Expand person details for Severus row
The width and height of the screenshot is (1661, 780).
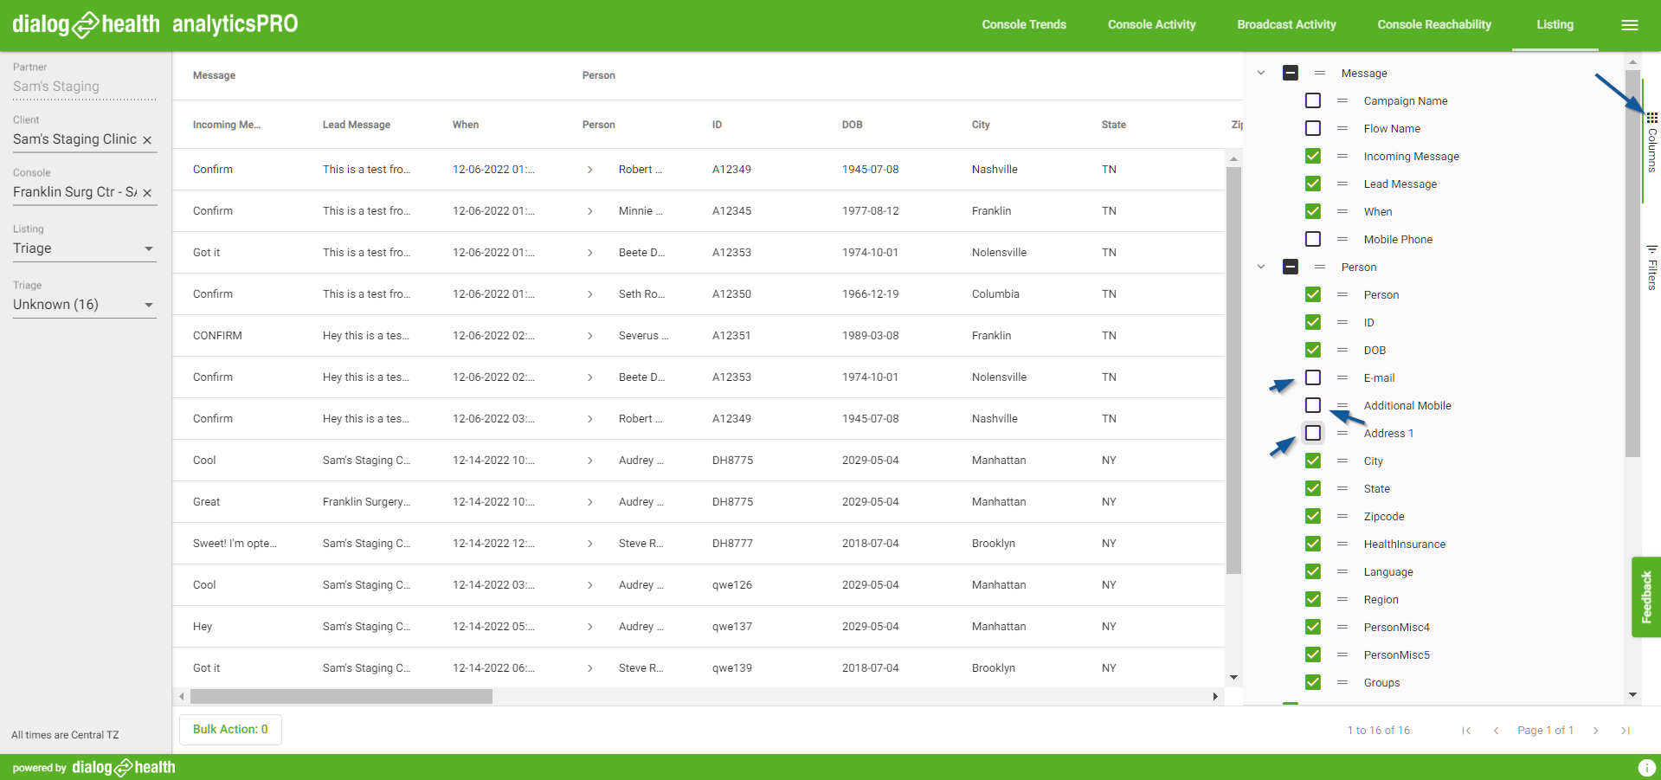pos(590,336)
